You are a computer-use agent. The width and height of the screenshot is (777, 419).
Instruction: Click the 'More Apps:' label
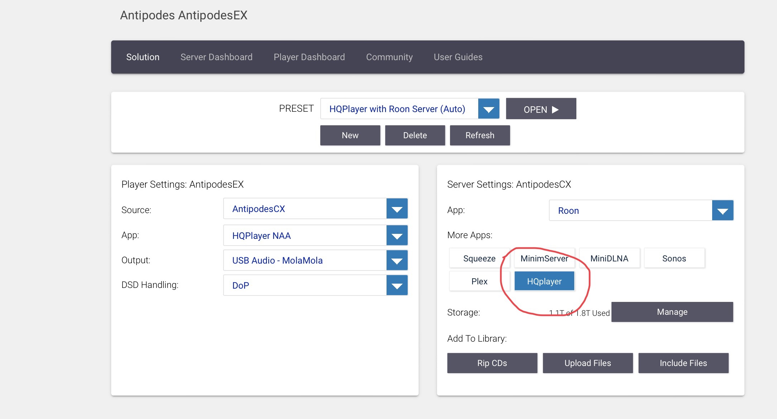[x=470, y=235]
